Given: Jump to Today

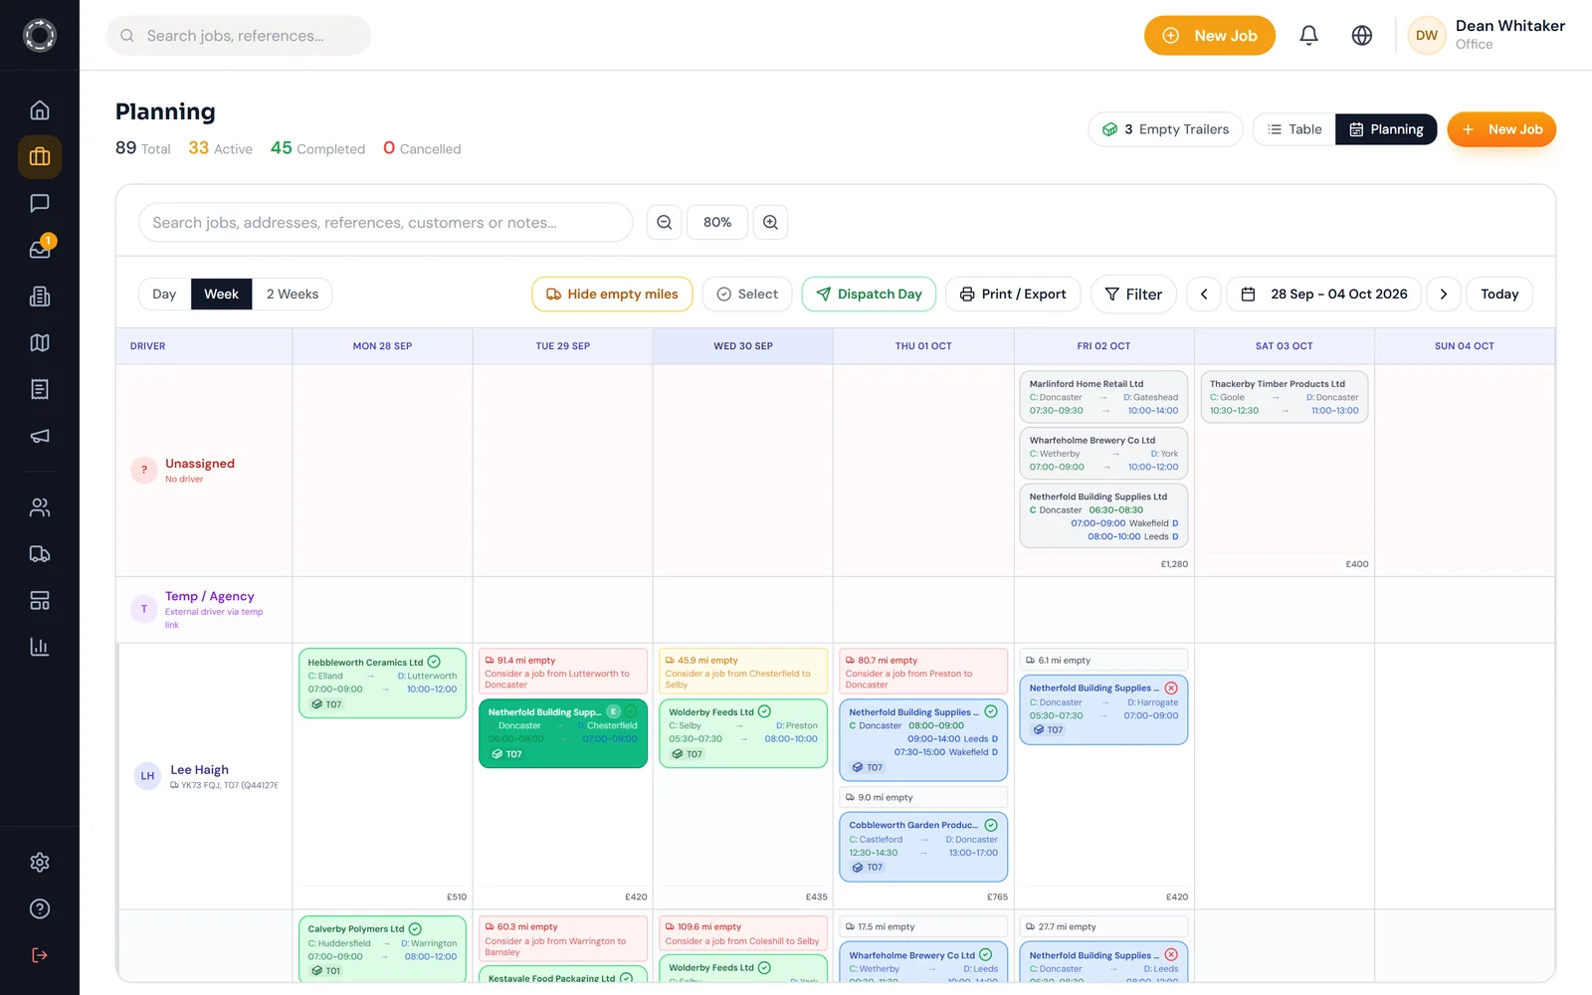Looking at the screenshot, I should tap(1499, 294).
